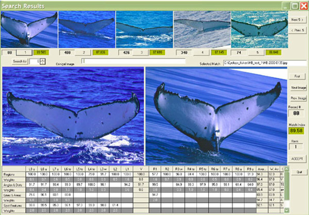Viewport: 309px width, 215px height.
Task: Select the fifth fluke thumbnail, record 74
Action: (260, 29)
